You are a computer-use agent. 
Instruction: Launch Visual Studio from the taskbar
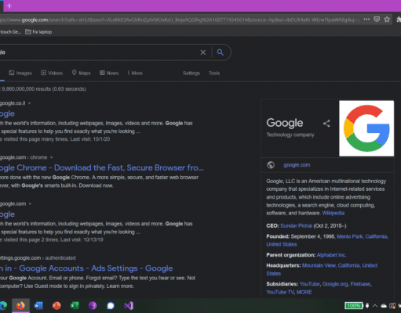coord(129,305)
